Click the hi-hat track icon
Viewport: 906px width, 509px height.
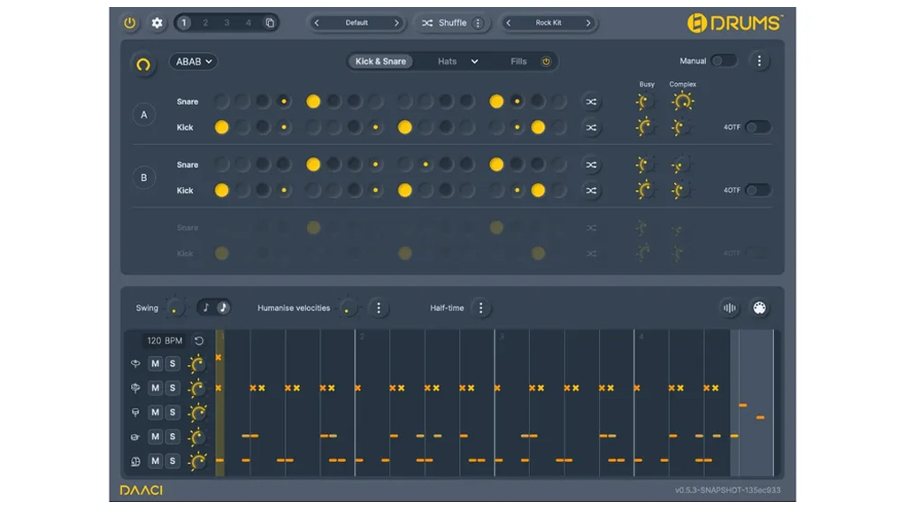tap(135, 388)
